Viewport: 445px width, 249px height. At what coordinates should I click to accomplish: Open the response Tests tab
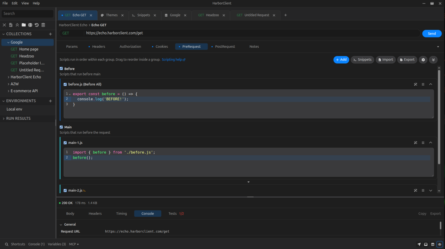(176, 214)
